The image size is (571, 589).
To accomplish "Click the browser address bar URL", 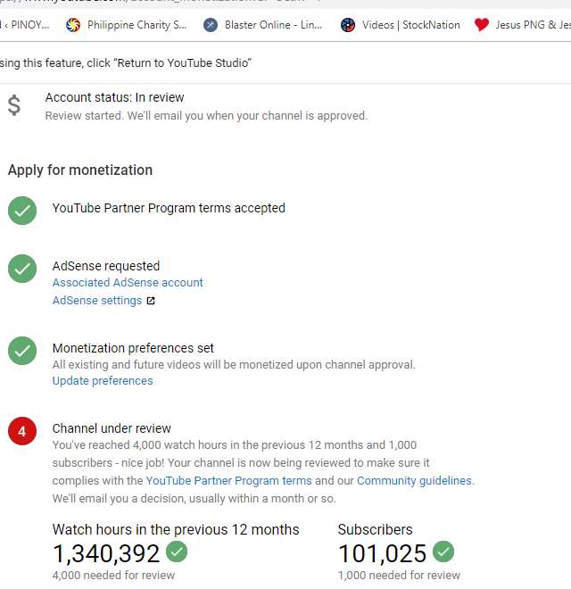I will tap(161, 2).
